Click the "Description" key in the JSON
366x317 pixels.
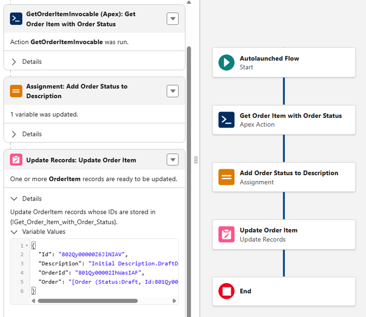(x=60, y=263)
